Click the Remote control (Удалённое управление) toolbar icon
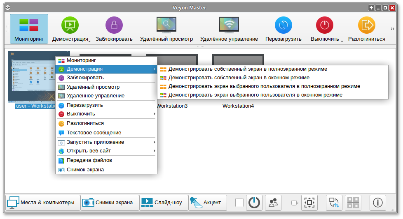Viewport: 403px width, 219px height. (229, 25)
